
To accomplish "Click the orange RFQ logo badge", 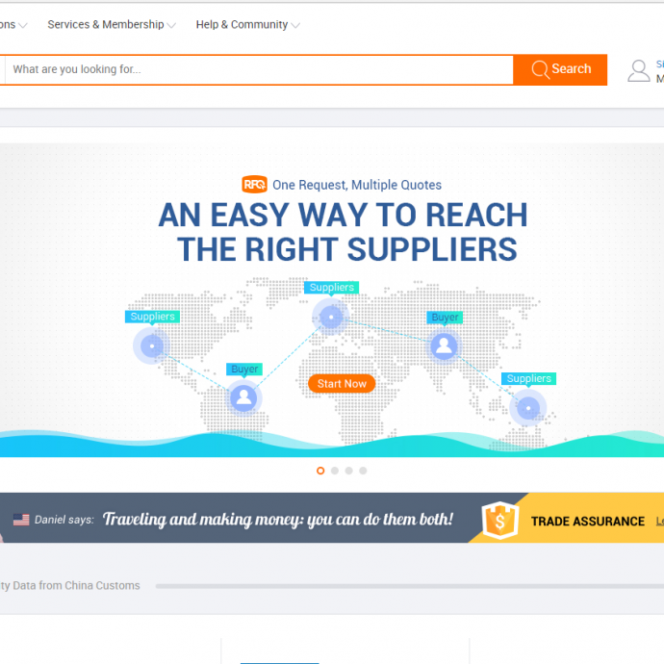I will [254, 185].
